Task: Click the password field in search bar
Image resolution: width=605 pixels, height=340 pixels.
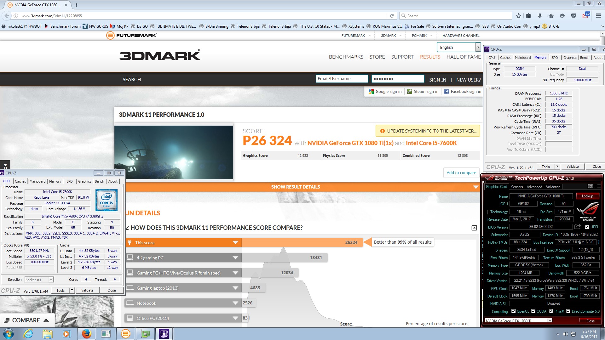Action: point(398,79)
